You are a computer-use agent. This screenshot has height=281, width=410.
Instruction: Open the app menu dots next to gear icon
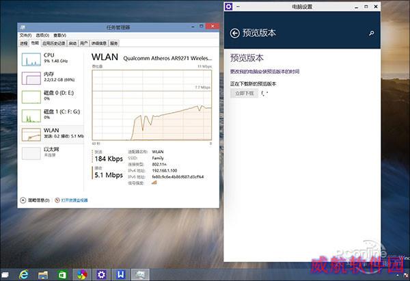coord(238,7)
